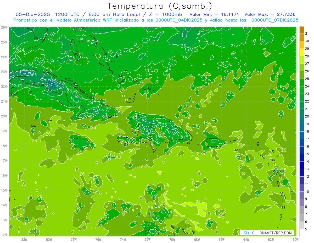This screenshot has height=243, width=314.
Task: Click the '27' contour label on the map
Action: point(198,202)
